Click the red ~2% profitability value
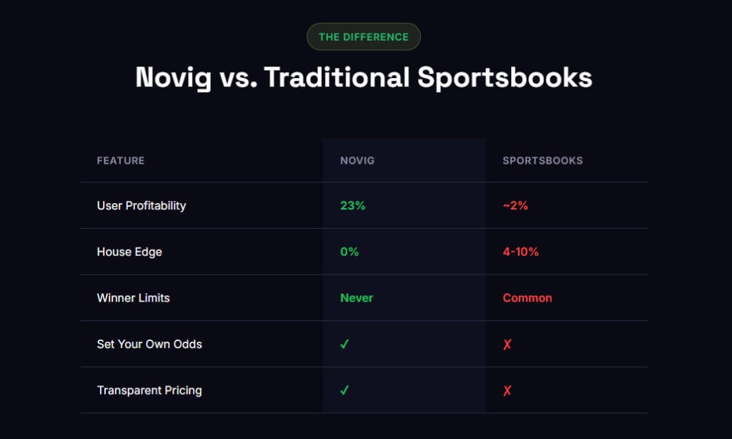This screenshot has width=732, height=439. coord(515,206)
